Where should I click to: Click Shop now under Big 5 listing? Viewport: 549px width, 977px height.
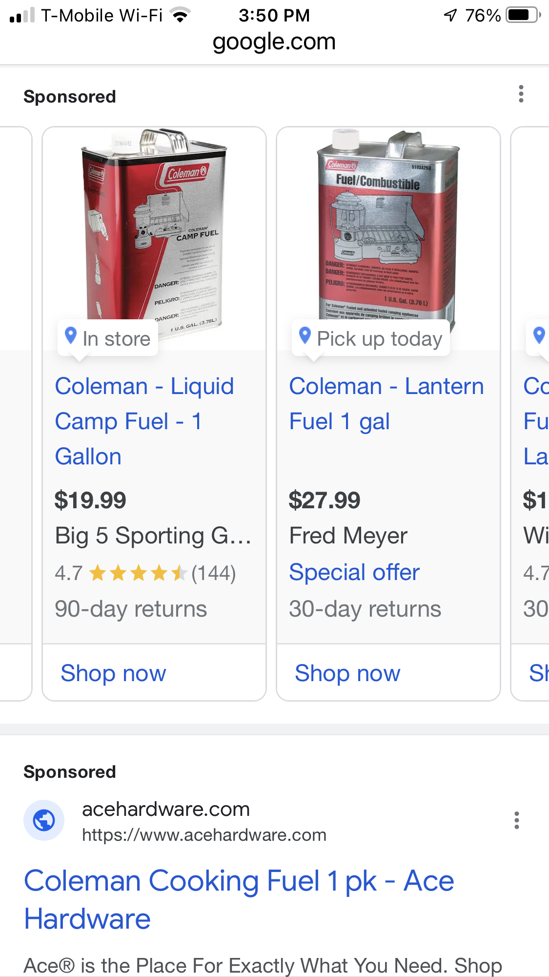[x=113, y=673]
